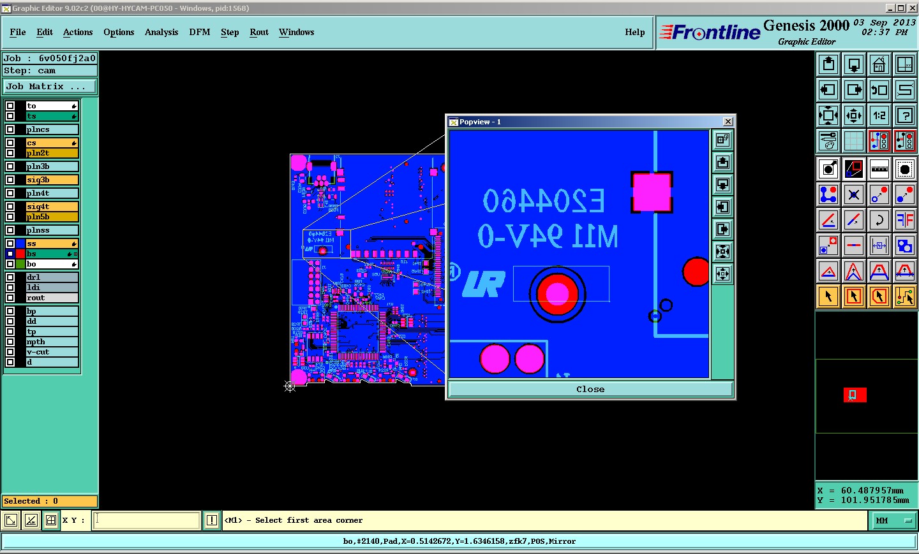Click the Popview - 1 title bar
The width and height of the screenshot is (919, 554).
(x=590, y=122)
